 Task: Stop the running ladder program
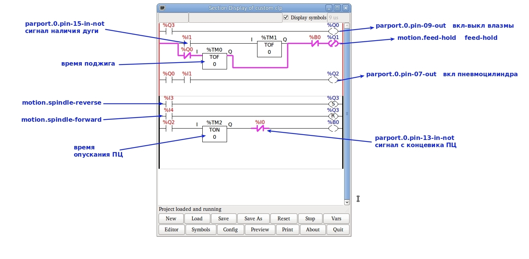tap(310, 218)
